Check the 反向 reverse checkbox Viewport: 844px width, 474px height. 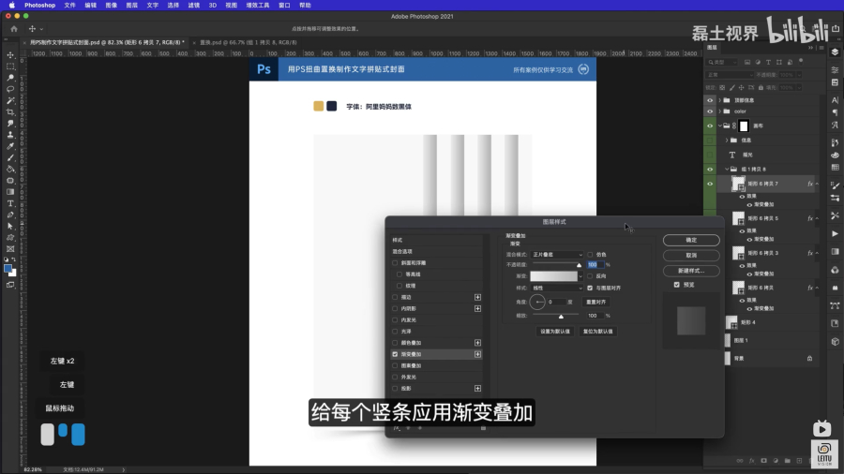(x=590, y=275)
